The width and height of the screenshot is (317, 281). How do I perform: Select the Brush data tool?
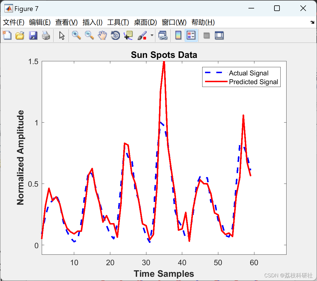[142, 35]
